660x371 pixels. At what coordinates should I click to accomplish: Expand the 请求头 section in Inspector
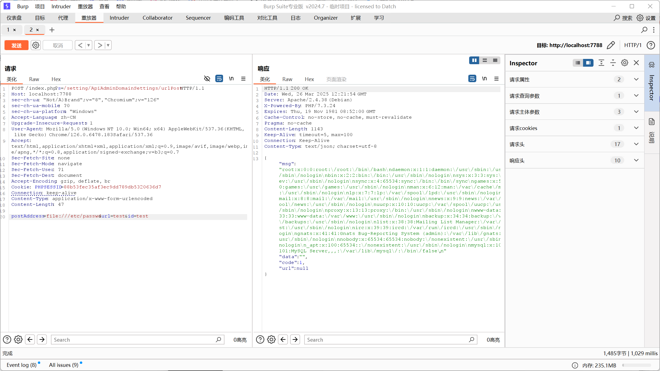(x=636, y=144)
